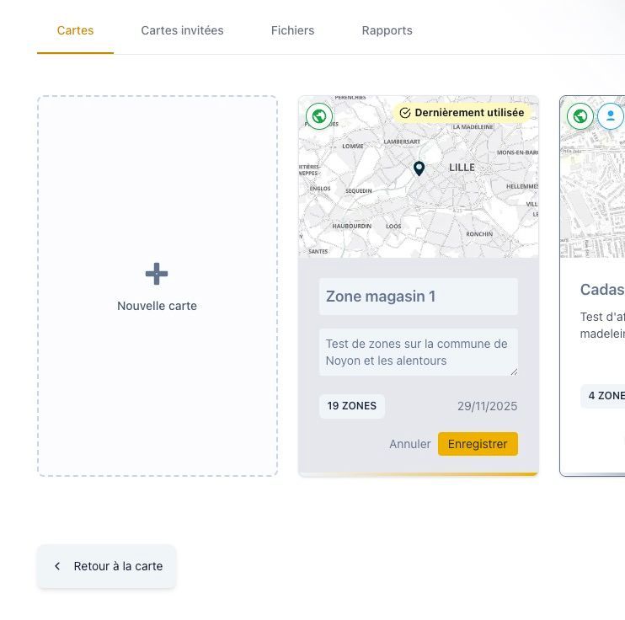
Task: Cancel editing with Annuler
Action: (409, 444)
